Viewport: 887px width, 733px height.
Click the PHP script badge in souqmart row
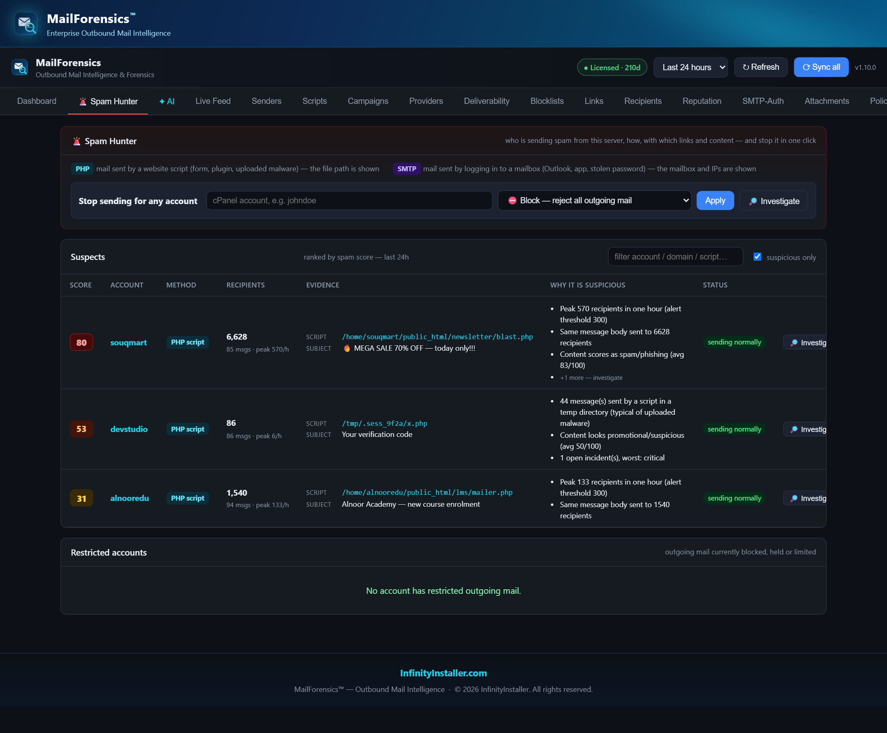[x=187, y=342]
